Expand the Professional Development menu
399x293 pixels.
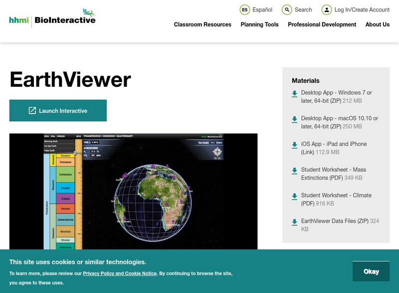point(322,24)
